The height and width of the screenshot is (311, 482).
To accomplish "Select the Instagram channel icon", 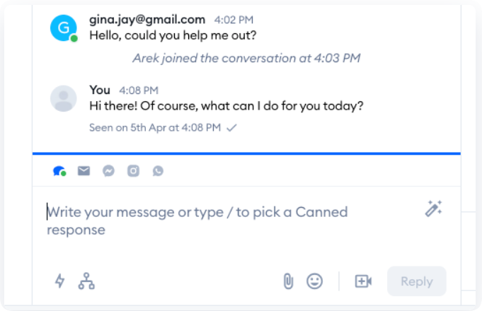I will [x=133, y=170].
